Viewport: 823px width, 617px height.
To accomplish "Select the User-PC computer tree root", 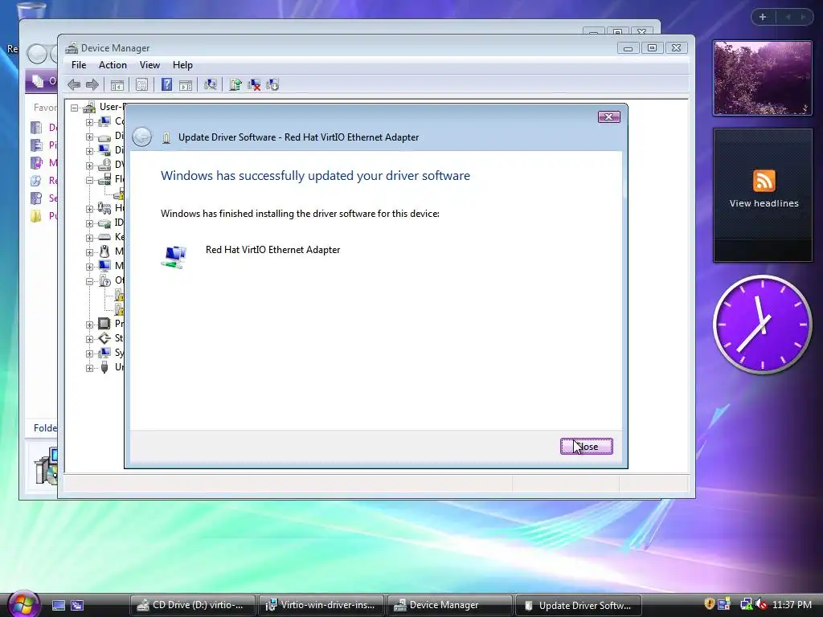I will [111, 107].
